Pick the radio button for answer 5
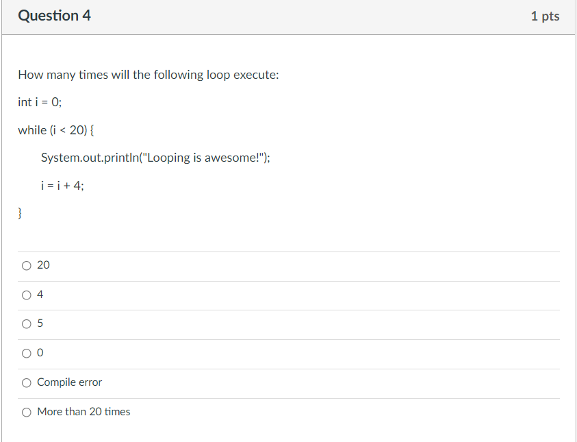The image size is (577, 442). [27, 323]
